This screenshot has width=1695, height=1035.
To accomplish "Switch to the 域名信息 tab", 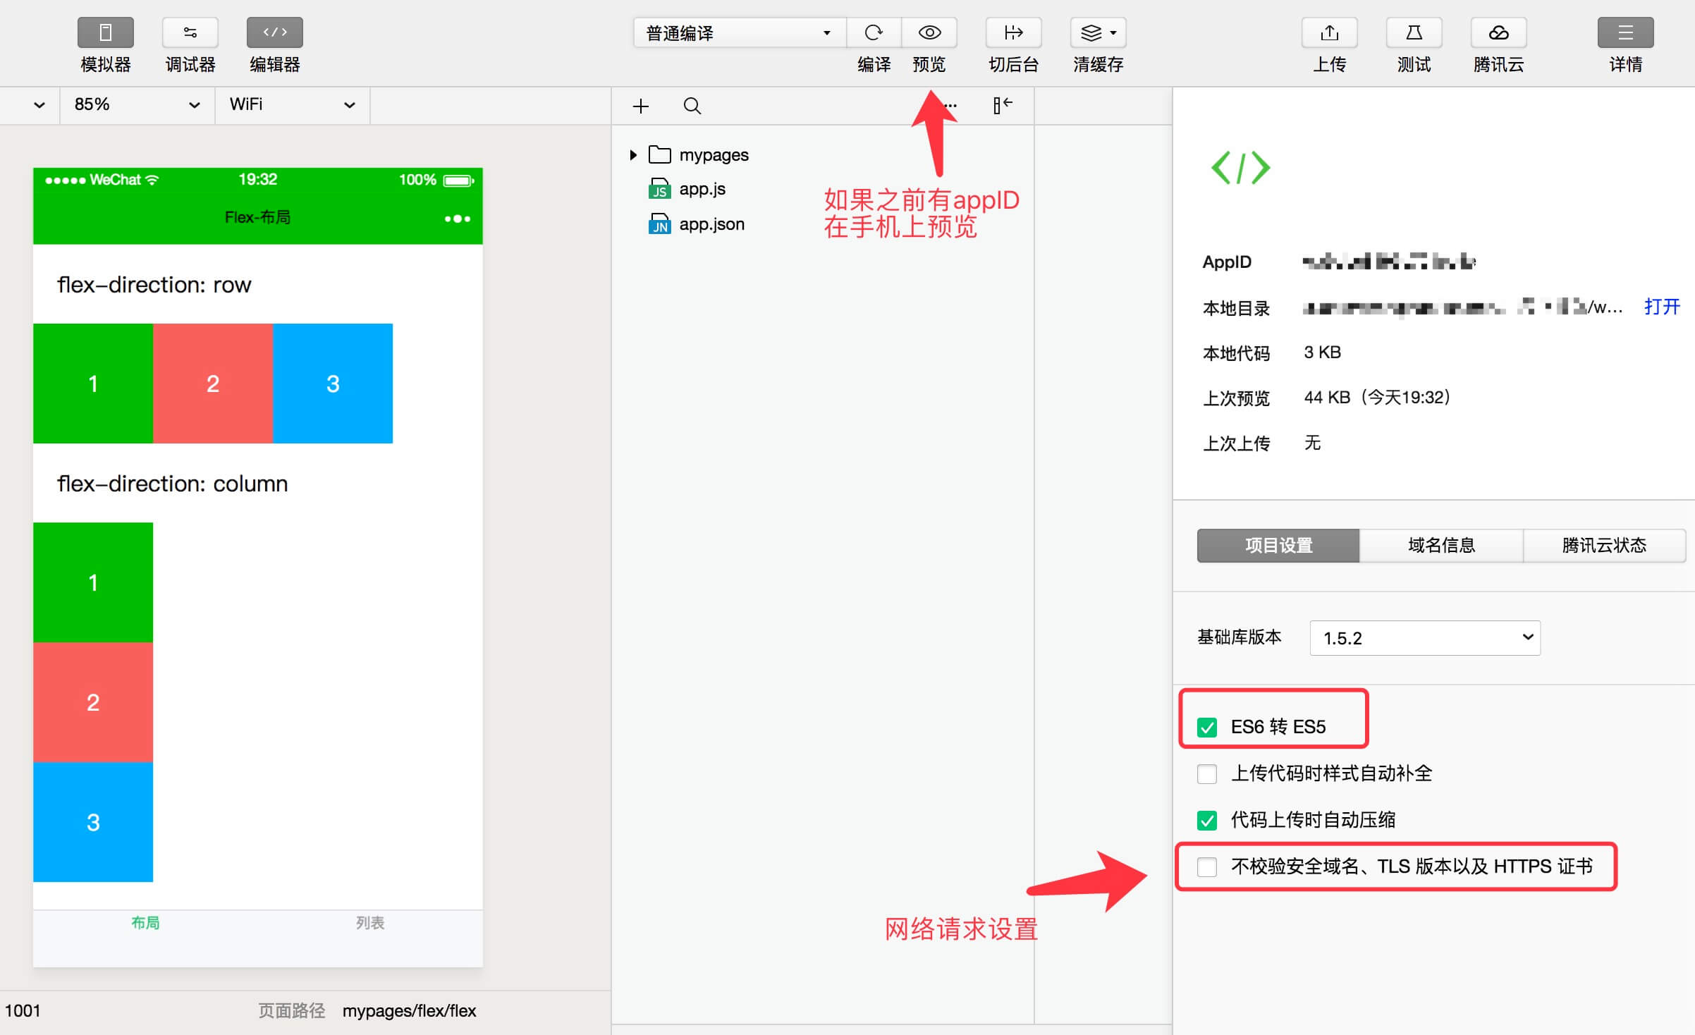I will pyautogui.click(x=1441, y=545).
